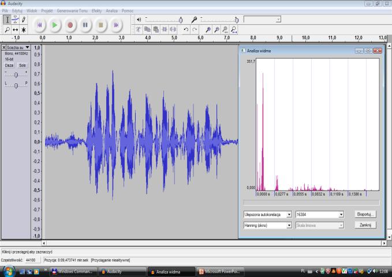Viewport: 392px width, 277px height.
Task: Start playback with green Play button
Action: 55,25
